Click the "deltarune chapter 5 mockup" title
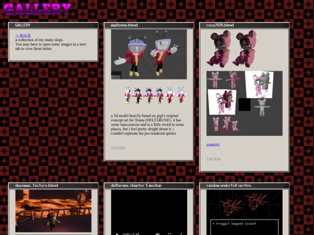Viewport: 314px width, 235px height. tap(136, 186)
